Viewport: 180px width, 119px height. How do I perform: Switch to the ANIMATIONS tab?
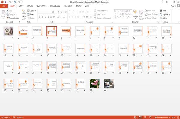coord(55,6)
